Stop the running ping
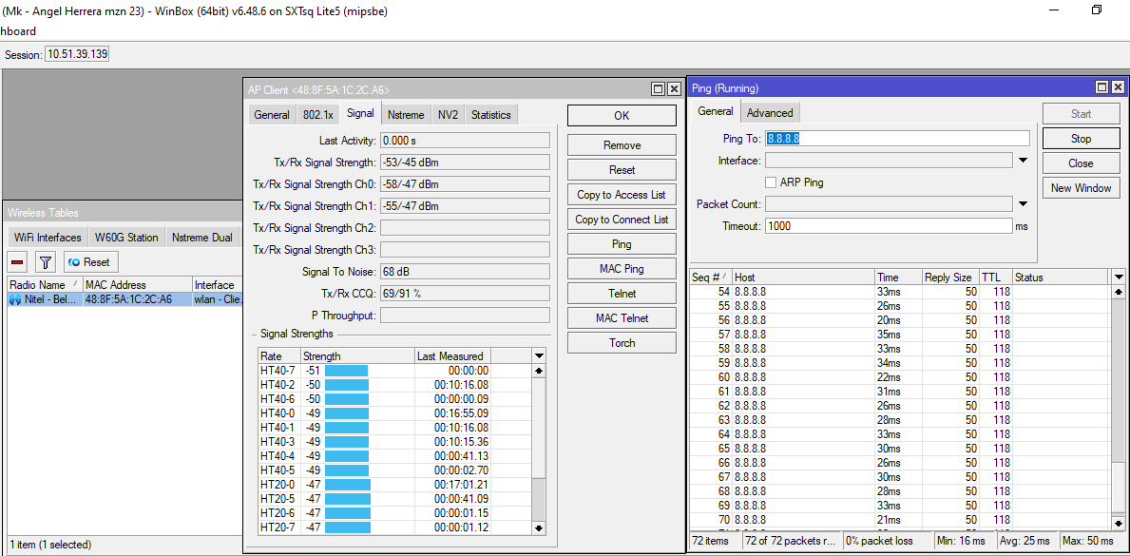Image resolution: width=1130 pixels, height=556 pixels. [1081, 139]
